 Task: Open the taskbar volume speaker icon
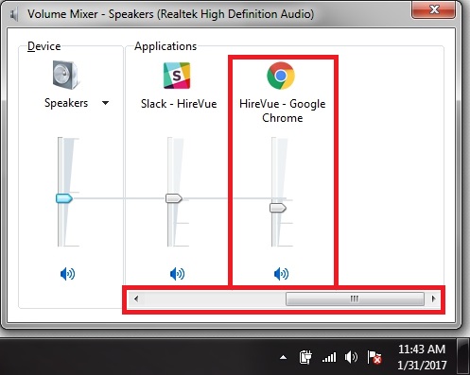[351, 357]
